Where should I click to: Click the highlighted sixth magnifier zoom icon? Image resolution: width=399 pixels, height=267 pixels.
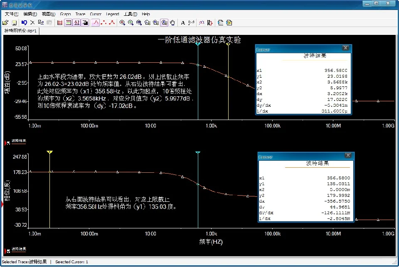(165, 23)
